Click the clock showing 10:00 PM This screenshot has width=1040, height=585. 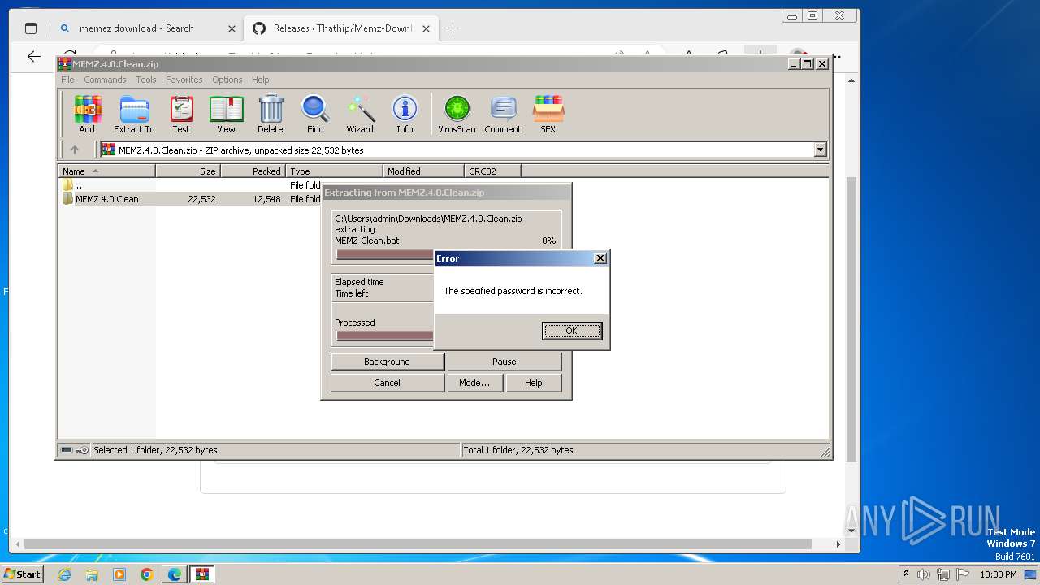(999, 574)
